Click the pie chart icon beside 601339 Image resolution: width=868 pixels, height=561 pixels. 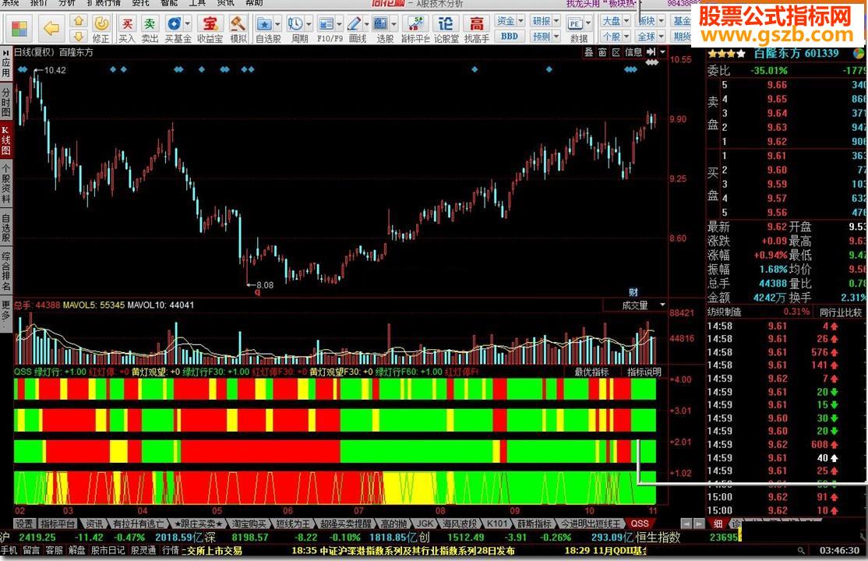(858, 54)
